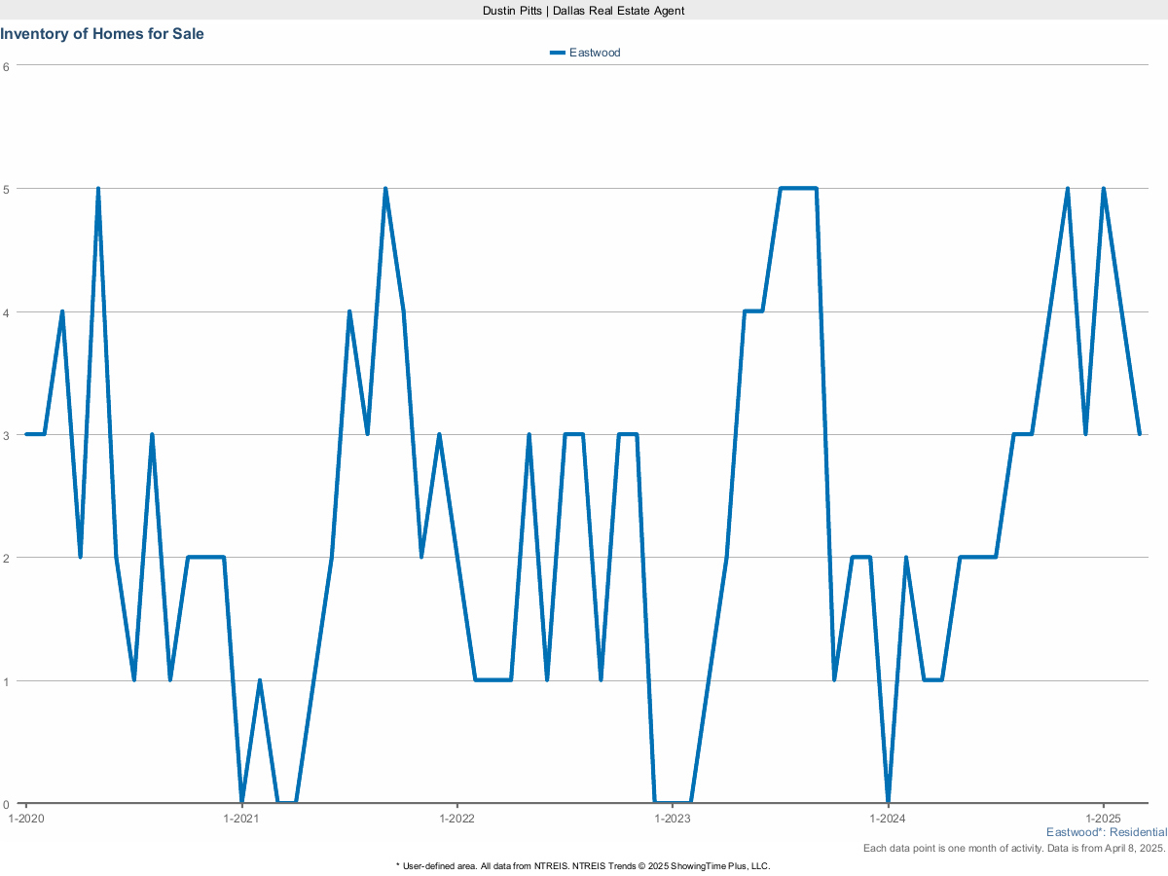Click the Eastwood legend color swatch

coord(557,54)
